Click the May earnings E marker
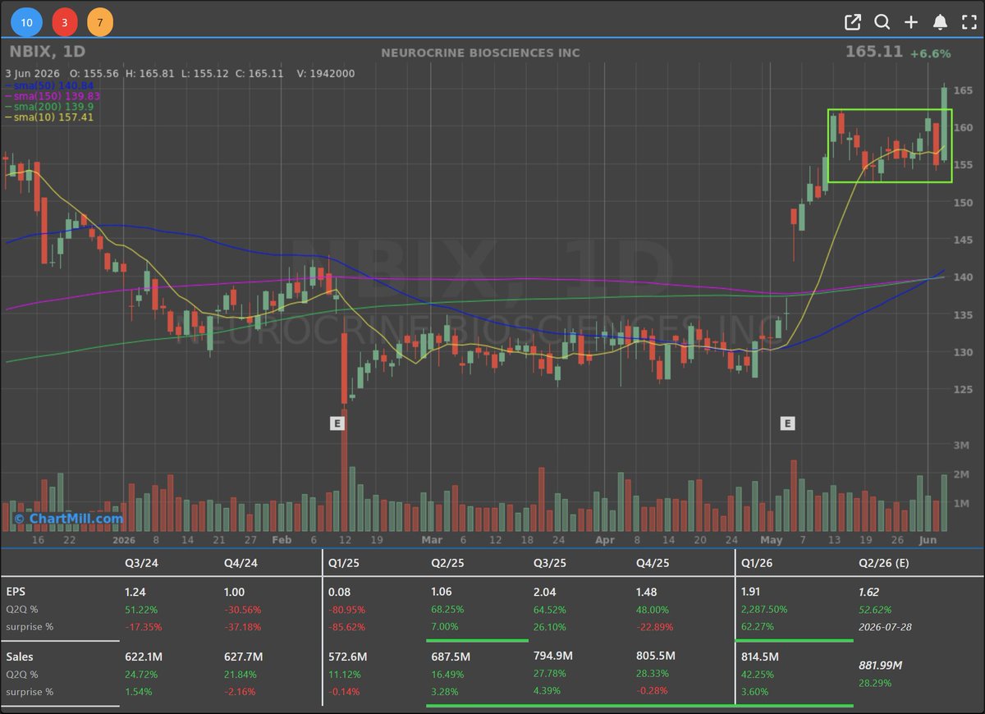 click(787, 423)
